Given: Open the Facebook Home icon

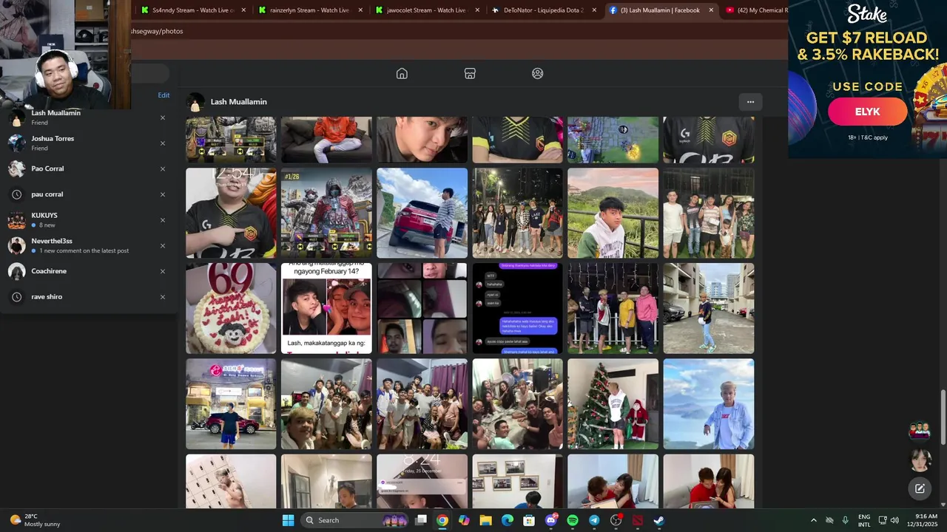Looking at the screenshot, I should [x=402, y=73].
